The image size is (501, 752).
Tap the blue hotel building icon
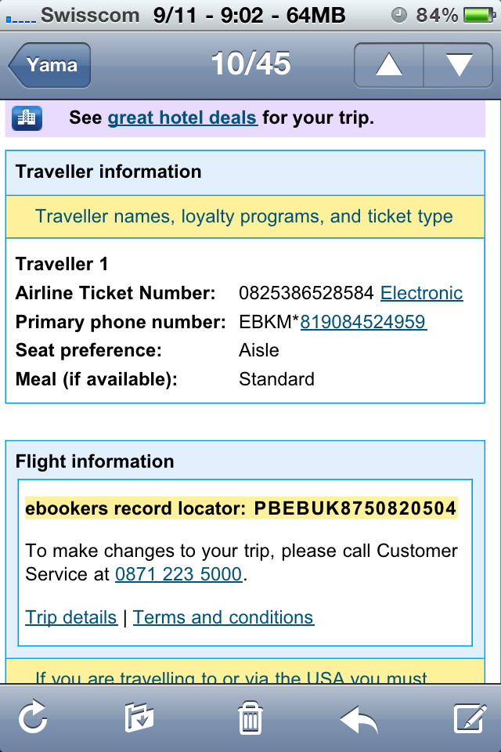pos(27,118)
